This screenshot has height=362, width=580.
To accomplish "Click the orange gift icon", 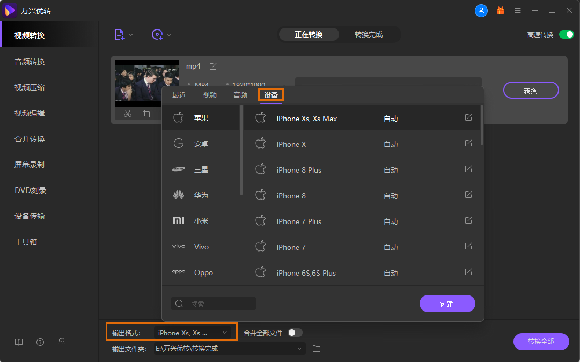I will click(x=501, y=10).
